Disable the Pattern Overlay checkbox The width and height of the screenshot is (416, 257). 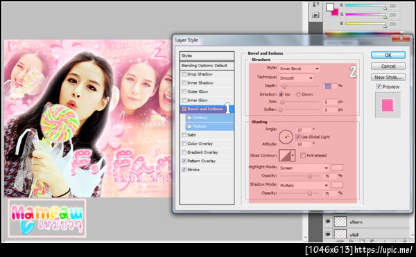coord(184,161)
